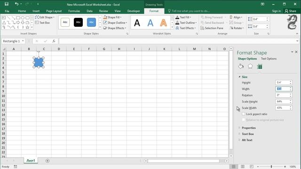Select row 10 header
This screenshot has height=169, width=301.
3,96
